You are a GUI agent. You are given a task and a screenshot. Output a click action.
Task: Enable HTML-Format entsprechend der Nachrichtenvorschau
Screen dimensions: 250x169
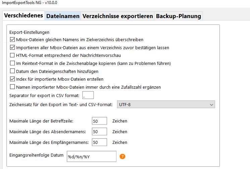[13, 56]
